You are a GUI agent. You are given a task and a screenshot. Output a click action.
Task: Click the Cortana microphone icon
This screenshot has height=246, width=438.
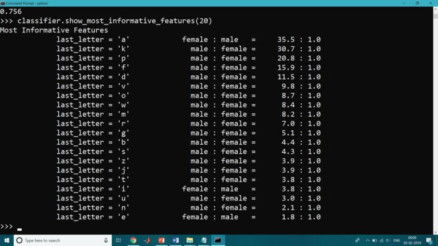pyautogui.click(x=106, y=240)
